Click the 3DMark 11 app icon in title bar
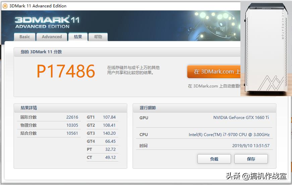292x185 pixels. (x=5, y=6)
